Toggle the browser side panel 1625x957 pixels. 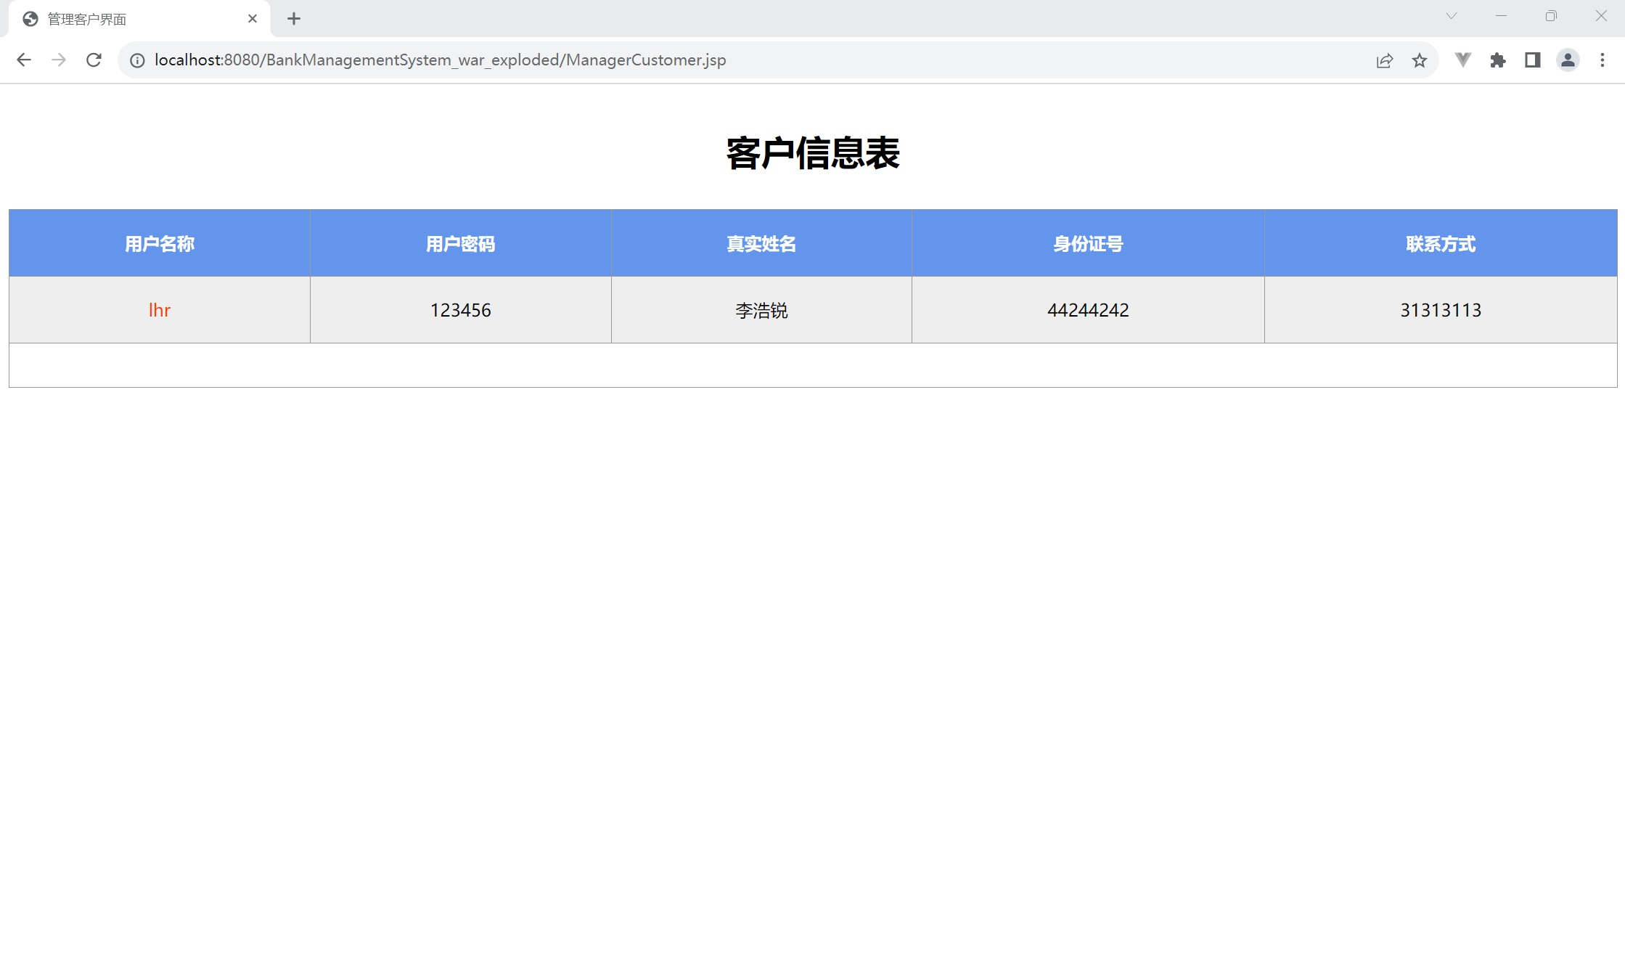(1533, 60)
